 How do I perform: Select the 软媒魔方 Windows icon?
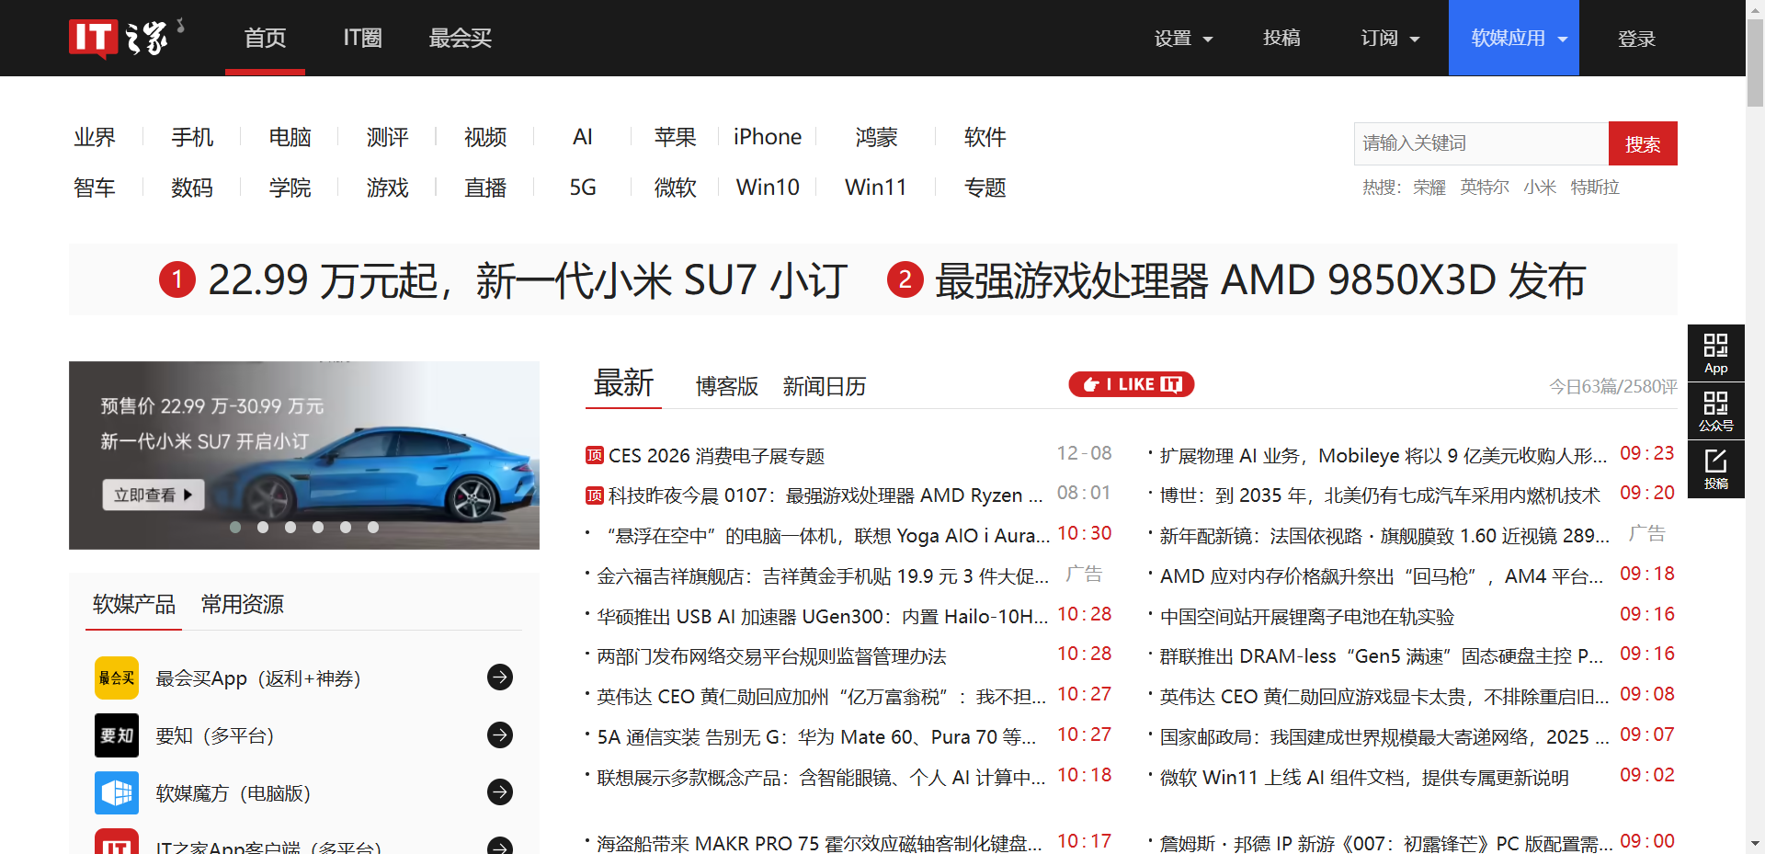[116, 792]
